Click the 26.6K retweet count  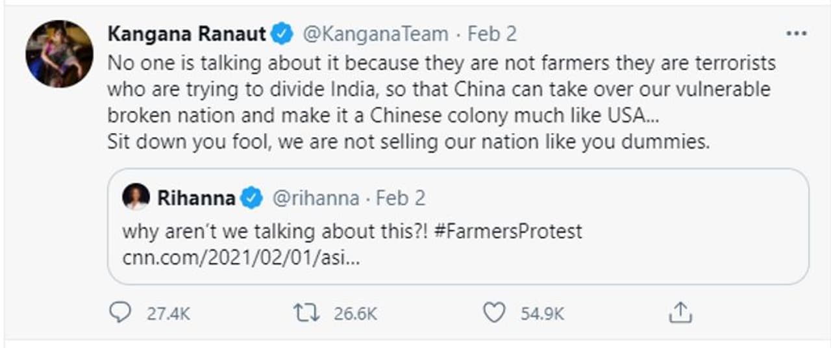click(x=355, y=314)
